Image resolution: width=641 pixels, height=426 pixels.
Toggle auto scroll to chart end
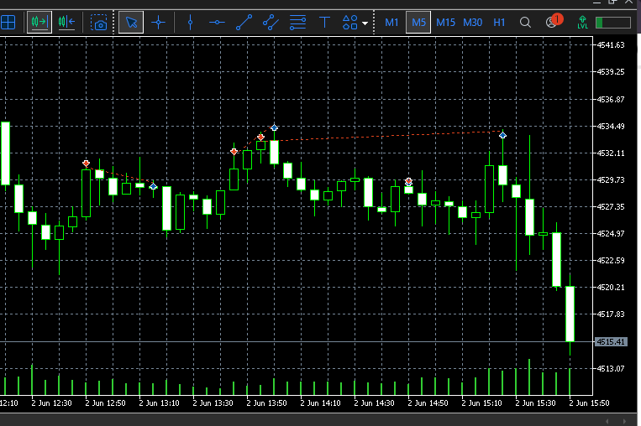coord(39,22)
